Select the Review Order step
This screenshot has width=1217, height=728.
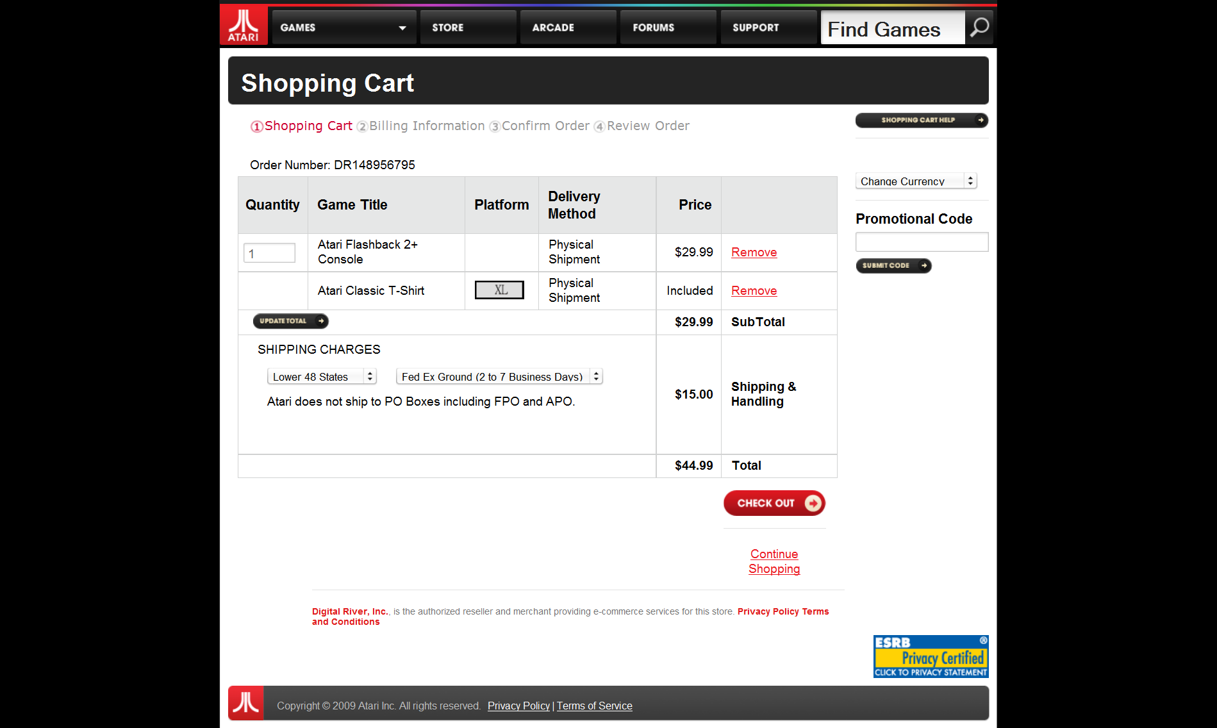pos(642,126)
